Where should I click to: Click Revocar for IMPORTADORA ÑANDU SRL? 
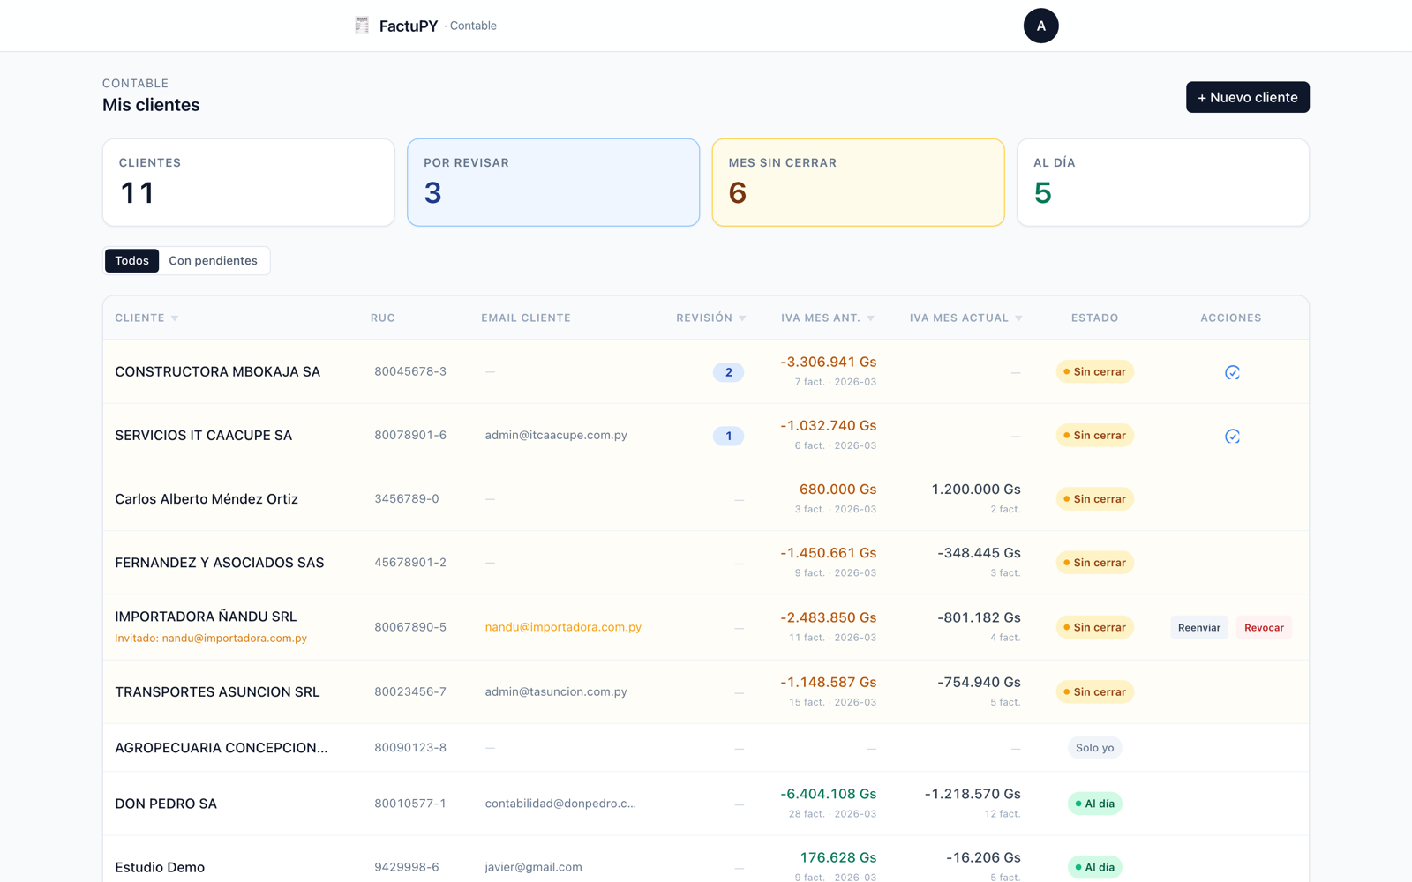1264,627
